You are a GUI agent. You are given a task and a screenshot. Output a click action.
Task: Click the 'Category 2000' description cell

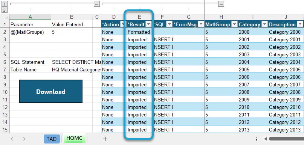pyautogui.click(x=286, y=32)
